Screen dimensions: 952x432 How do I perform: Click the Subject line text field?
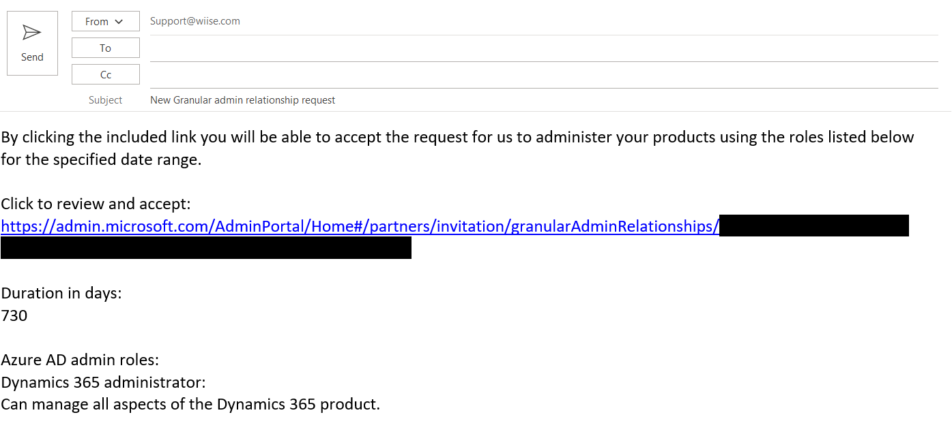(544, 100)
